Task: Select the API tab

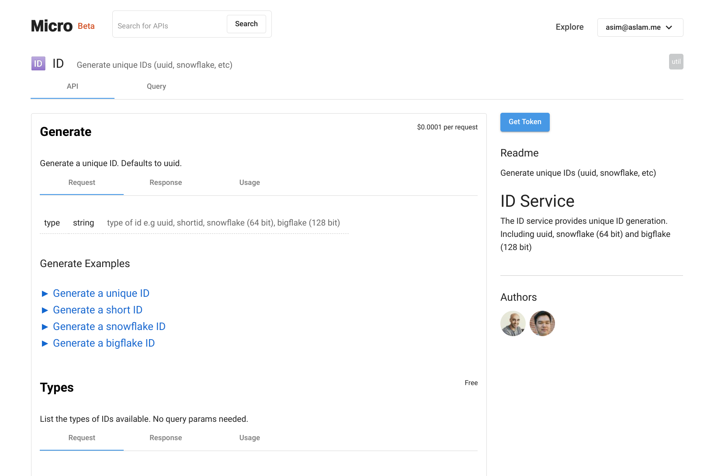Action: click(73, 87)
